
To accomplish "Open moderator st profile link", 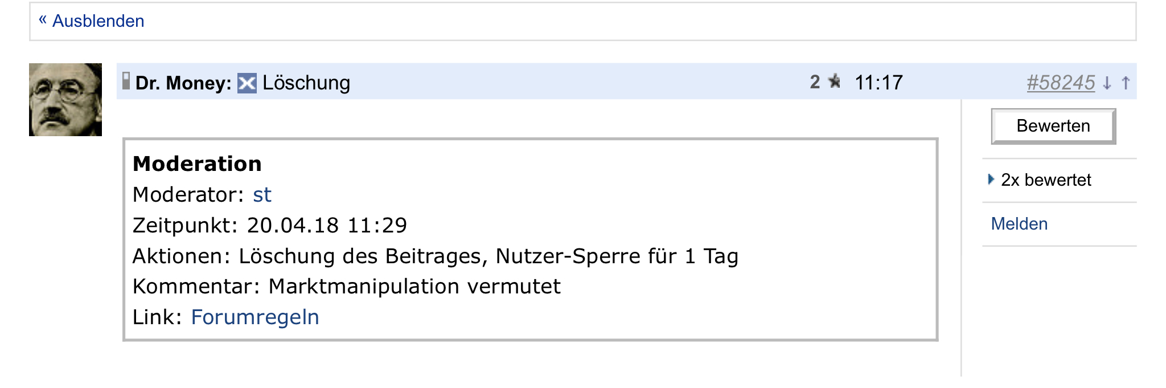I will click(x=262, y=195).
